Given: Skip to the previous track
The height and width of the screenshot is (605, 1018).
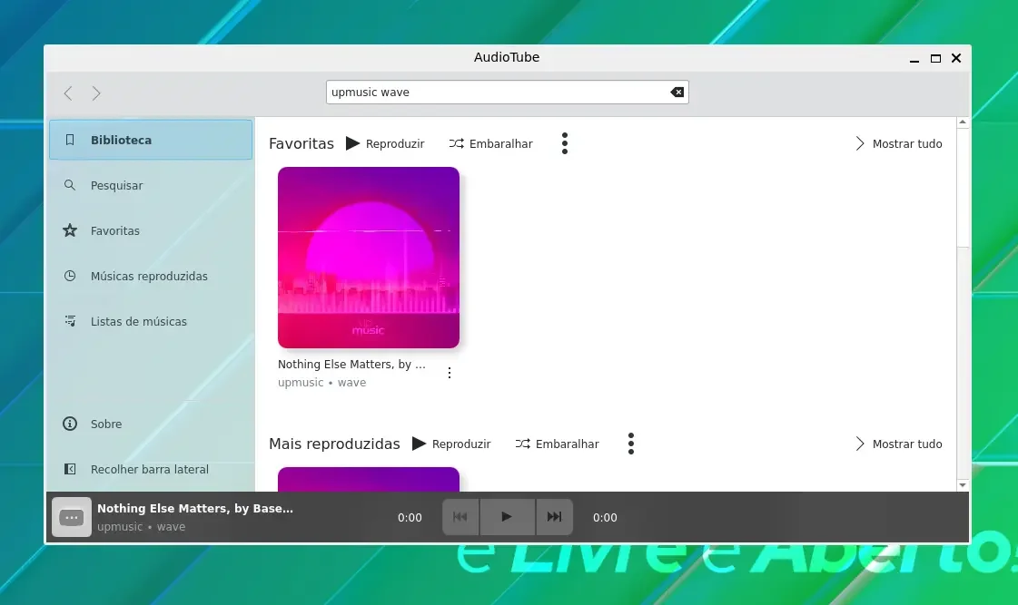Looking at the screenshot, I should pos(460,517).
